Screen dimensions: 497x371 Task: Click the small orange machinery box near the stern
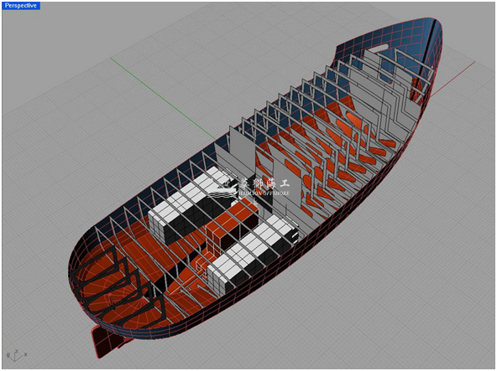coord(201,266)
